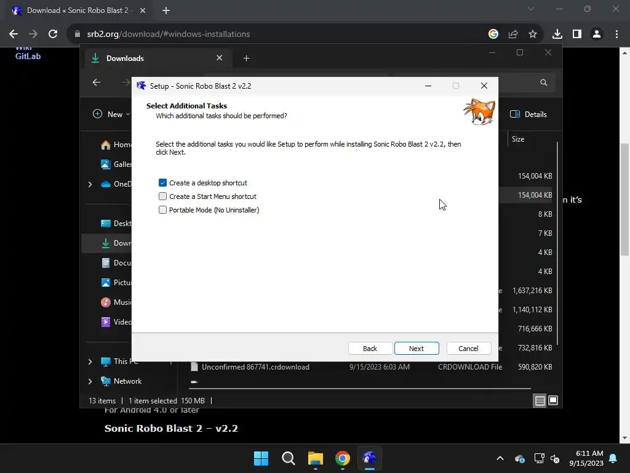Show hidden system tray icons
Viewport: 630px width, 473px height.
point(500,458)
